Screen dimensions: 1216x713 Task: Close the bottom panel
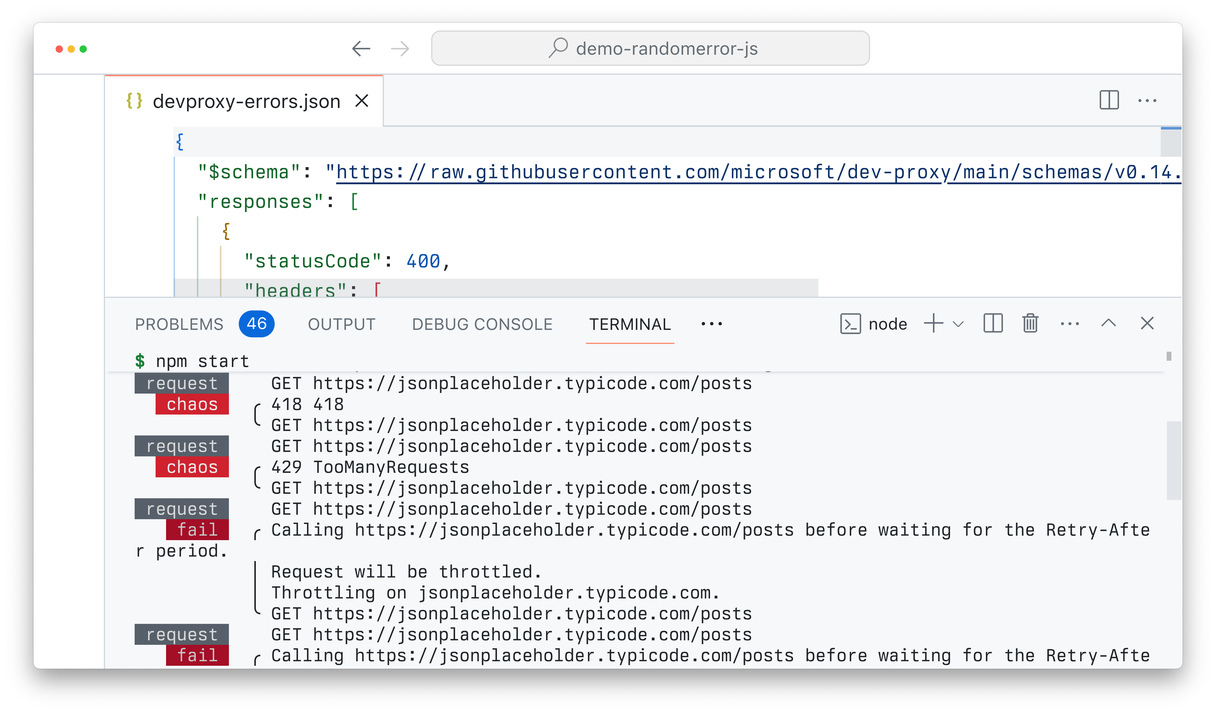point(1147,324)
